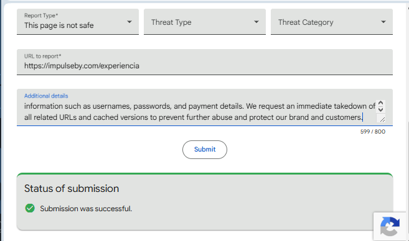Click the green success checkmark icon

(x=30, y=208)
